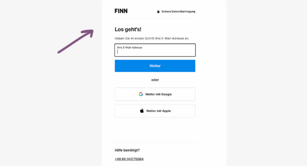Click the padlock security icon
This screenshot has height=166, width=307.
[x=158, y=12]
